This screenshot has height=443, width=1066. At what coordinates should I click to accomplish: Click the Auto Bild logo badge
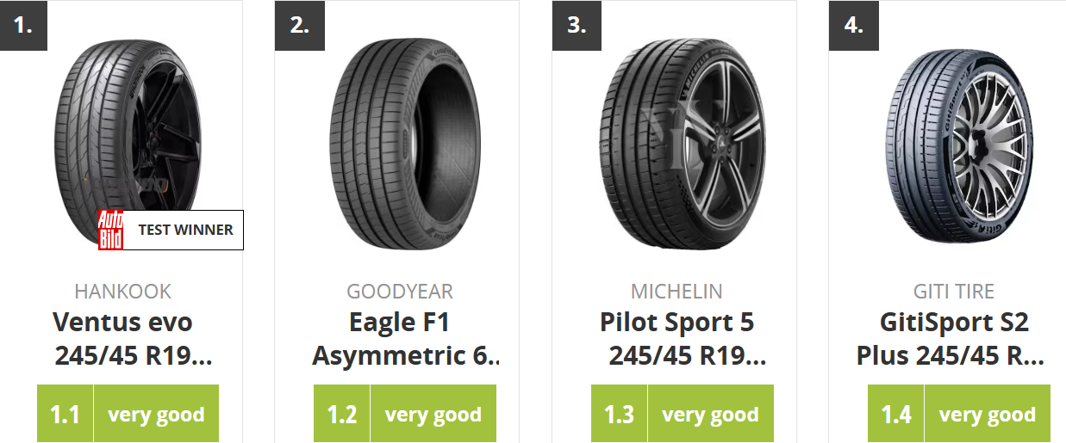click(110, 230)
